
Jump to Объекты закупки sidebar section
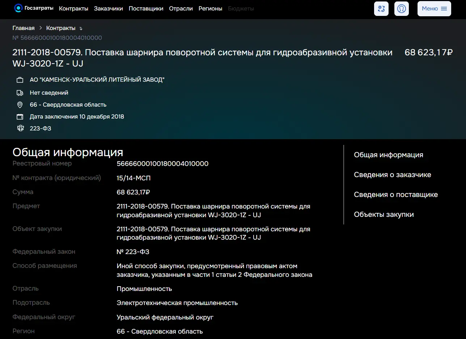[x=384, y=215]
